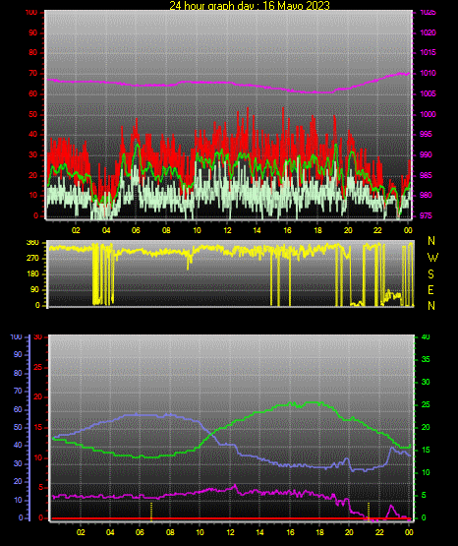Select the blue 50 humidity axis label
Image resolution: width=458 pixels, height=546 pixels.
pyautogui.click(x=18, y=427)
